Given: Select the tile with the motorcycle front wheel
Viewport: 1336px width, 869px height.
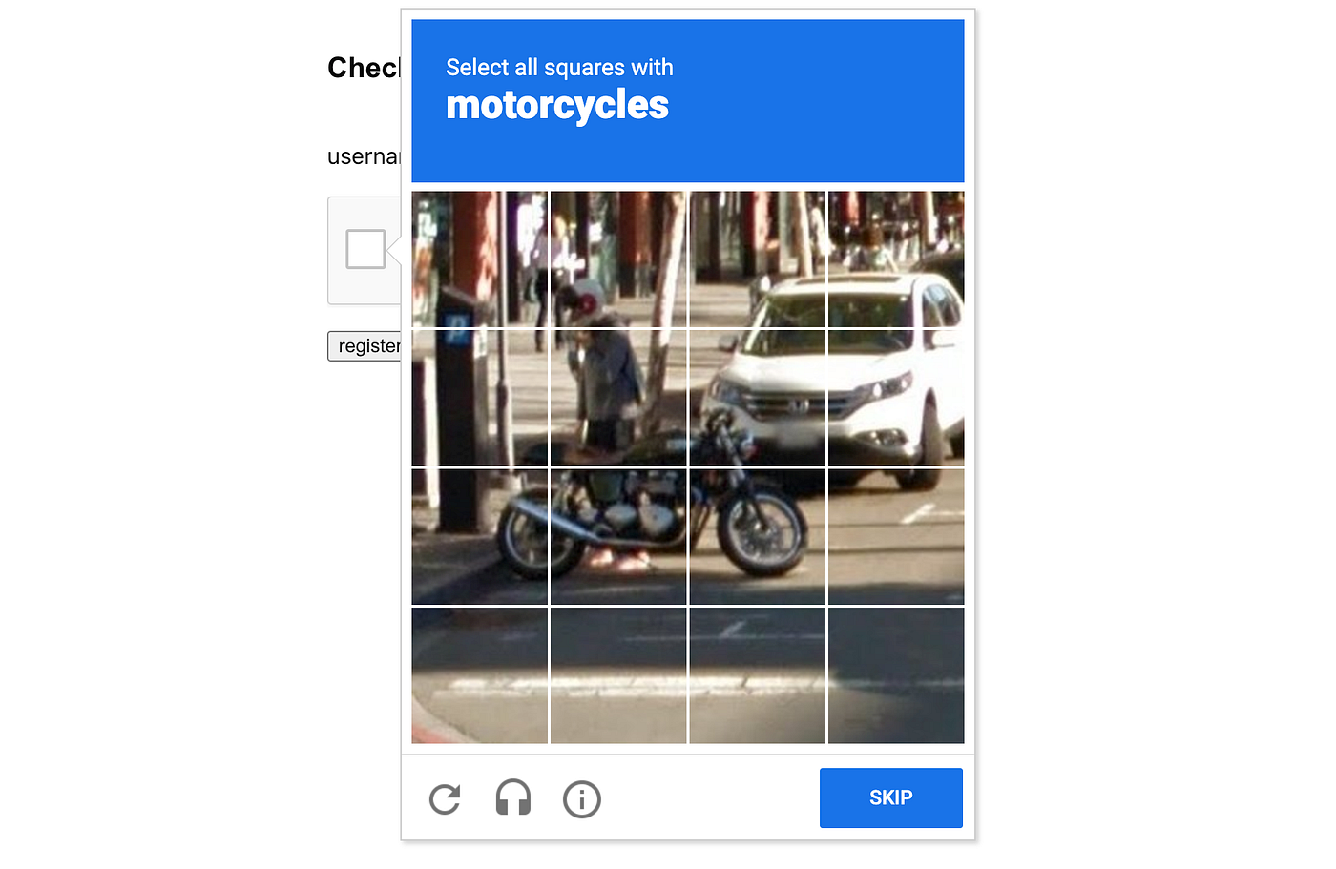Looking at the screenshot, I should (758, 537).
